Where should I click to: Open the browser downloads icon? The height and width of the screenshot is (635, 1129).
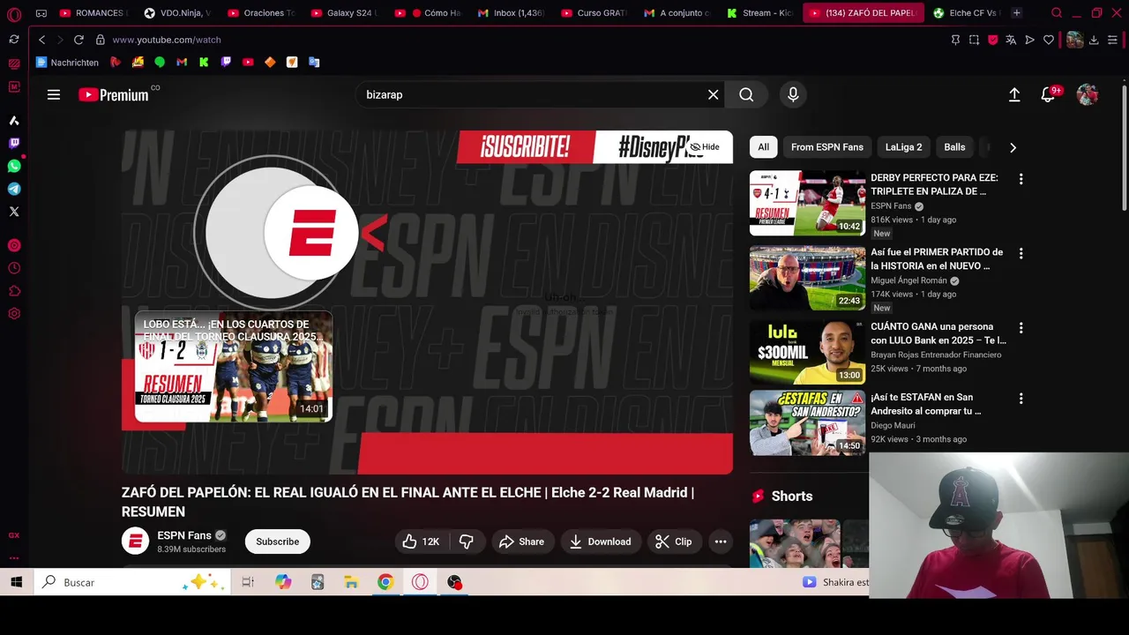tap(1094, 40)
